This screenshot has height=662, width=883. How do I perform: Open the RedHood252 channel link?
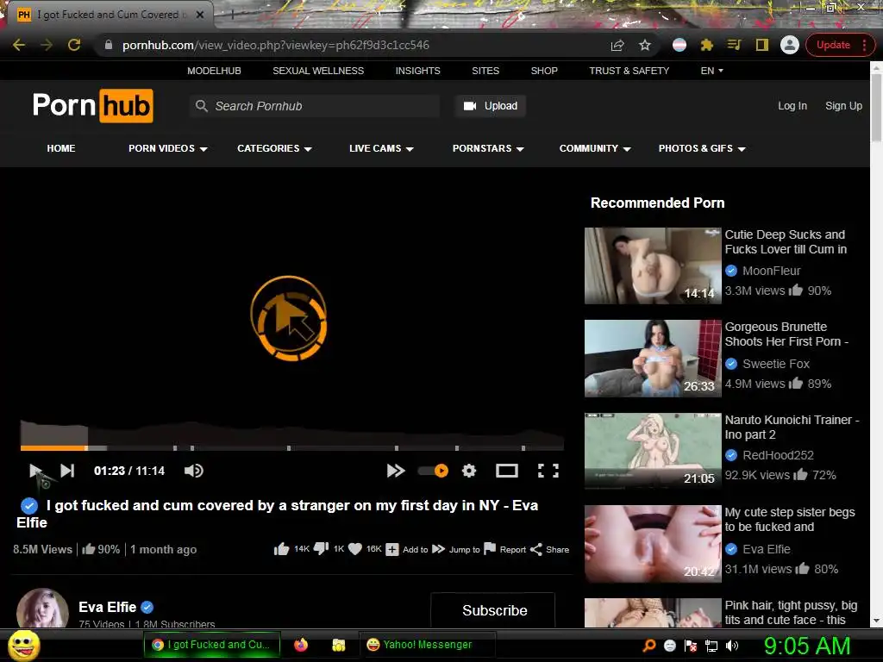click(x=778, y=455)
